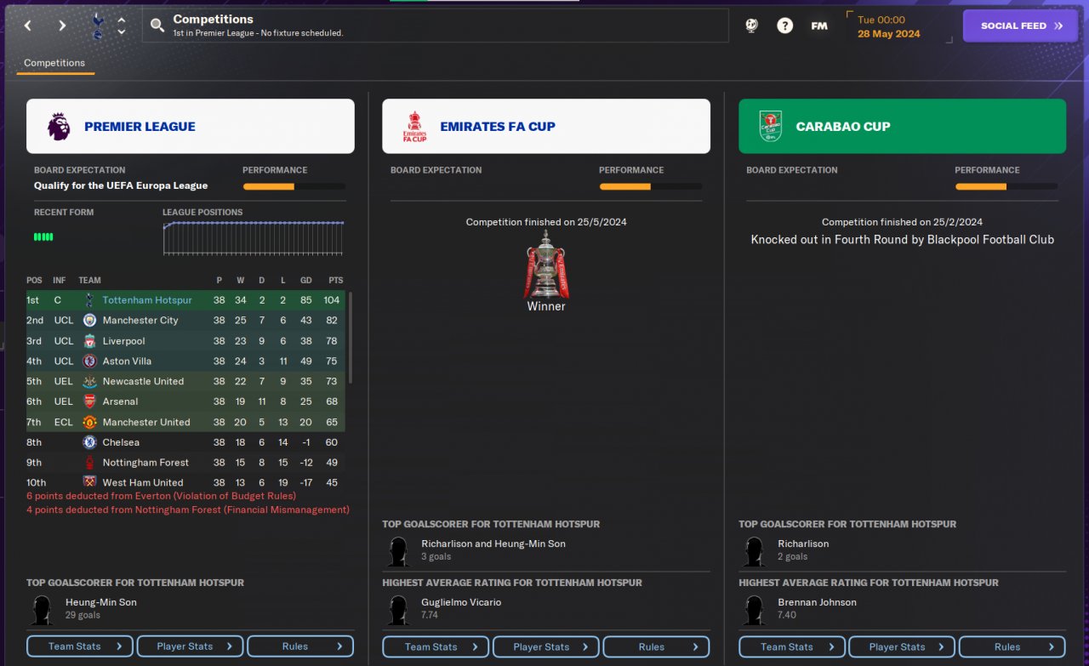Click the Carabao Cup logo icon
Screen dimensions: 1089x666
tap(770, 126)
